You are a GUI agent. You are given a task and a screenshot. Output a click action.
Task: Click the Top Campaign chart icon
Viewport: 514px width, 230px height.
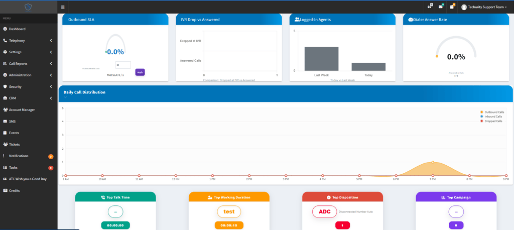click(443, 197)
